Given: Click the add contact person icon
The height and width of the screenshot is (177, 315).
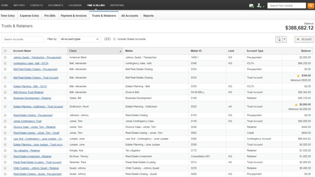Looking at the screenshot, I should point(259,5).
